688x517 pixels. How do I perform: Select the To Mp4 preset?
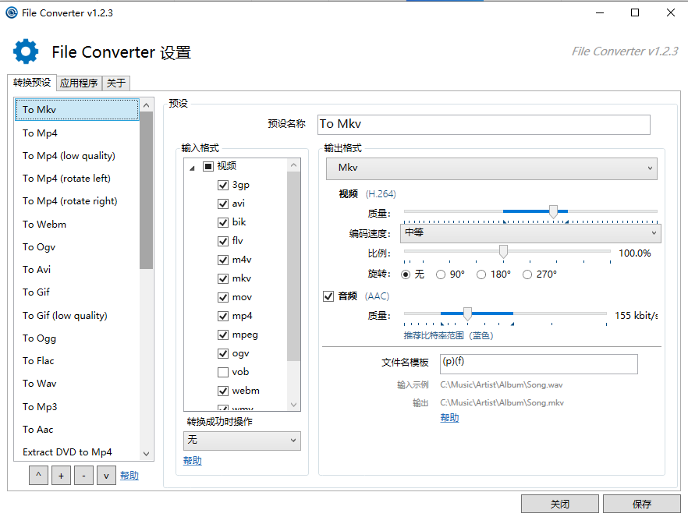tap(77, 133)
